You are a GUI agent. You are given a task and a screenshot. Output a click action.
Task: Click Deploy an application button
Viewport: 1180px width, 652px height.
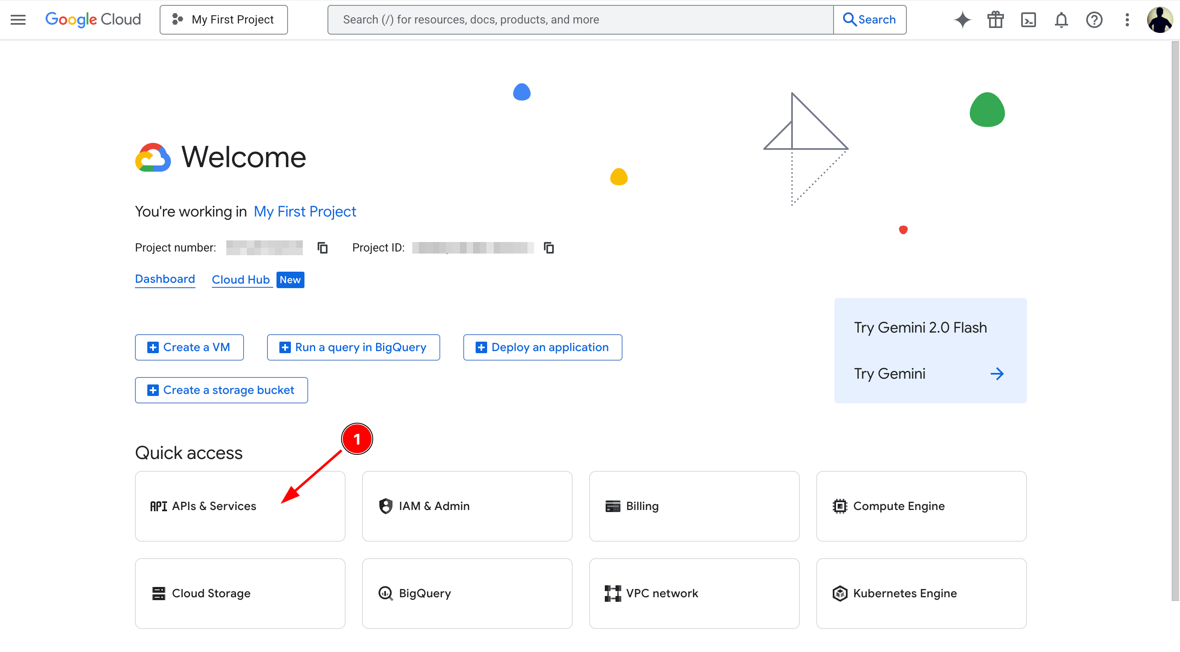coord(542,347)
